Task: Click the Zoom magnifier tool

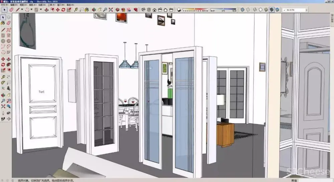Action: pyautogui.click(x=105, y=10)
